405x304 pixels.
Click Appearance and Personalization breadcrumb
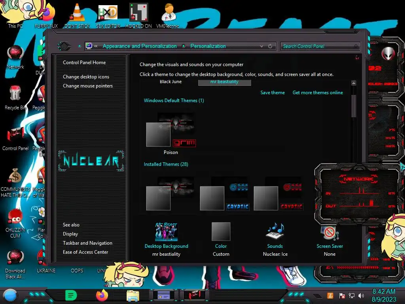(x=140, y=46)
